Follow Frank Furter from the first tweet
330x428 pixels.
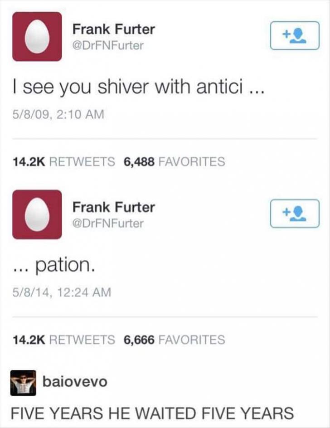tap(295, 36)
